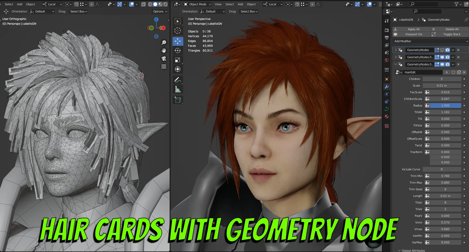Choose the Add Cube tool
Image resolution: width=469 pixels, height=252 pixels.
pyautogui.click(x=178, y=100)
